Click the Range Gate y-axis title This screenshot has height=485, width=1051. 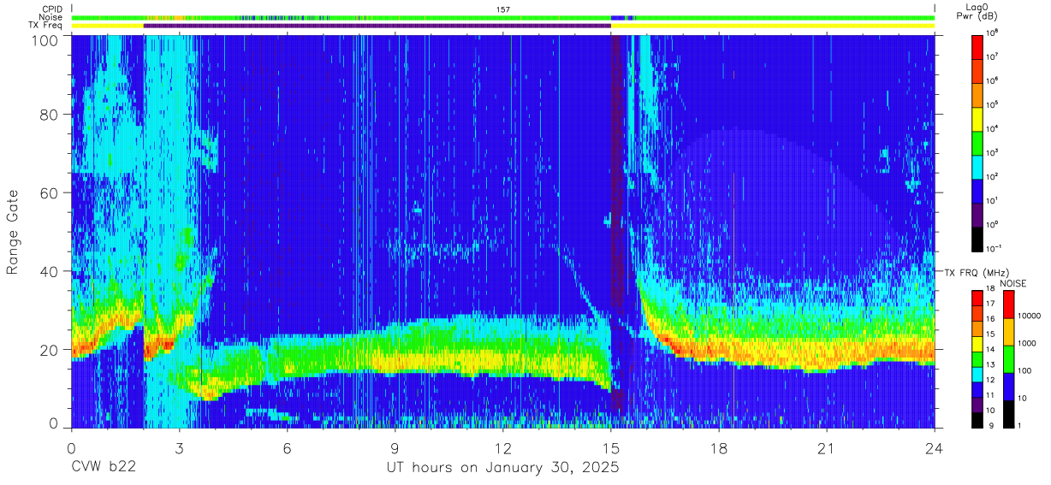coord(13,232)
